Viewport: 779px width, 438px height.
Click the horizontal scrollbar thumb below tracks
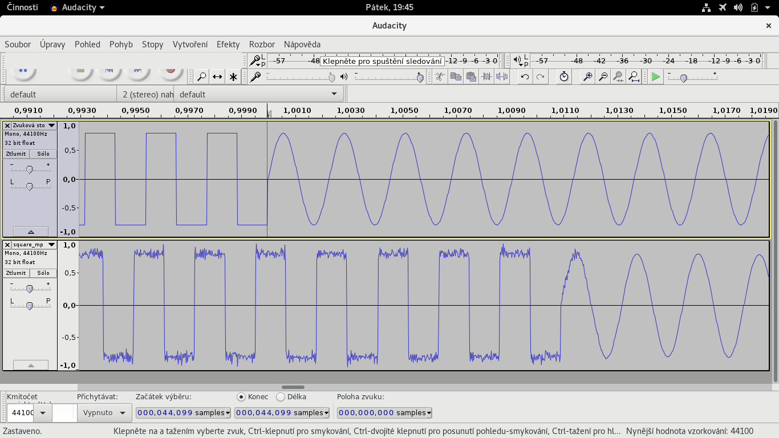coord(293,387)
